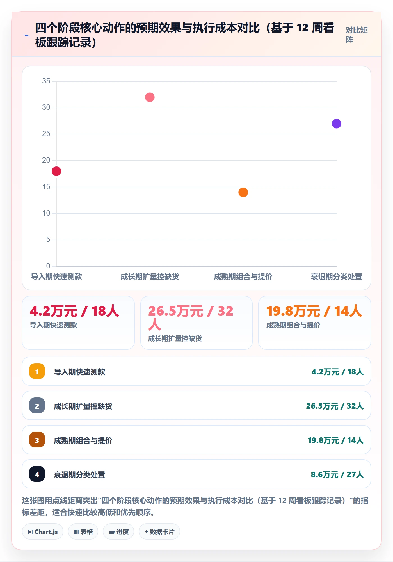Image resolution: width=393 pixels, height=562 pixels.
Task: Click the 成熟期组合与提价 x-axis label
Action: click(x=243, y=277)
